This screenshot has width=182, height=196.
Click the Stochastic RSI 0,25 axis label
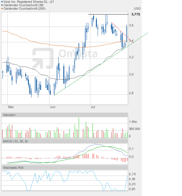(132, 184)
